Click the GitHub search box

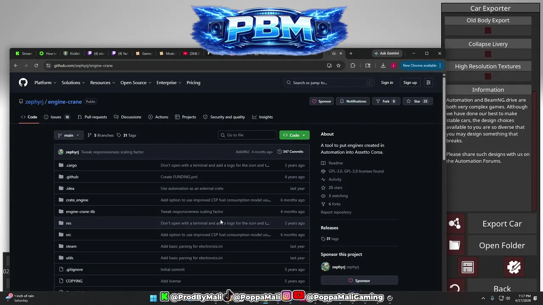(329, 83)
